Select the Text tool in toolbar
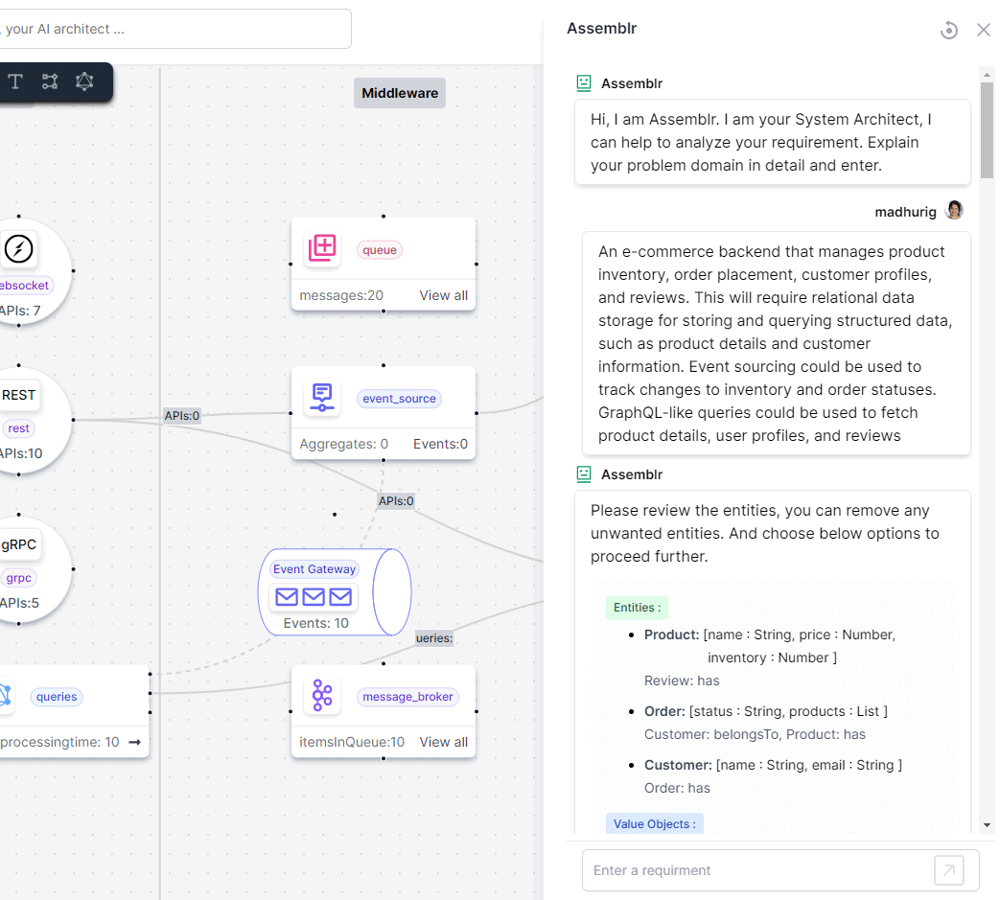The height and width of the screenshot is (900, 1000). point(15,81)
